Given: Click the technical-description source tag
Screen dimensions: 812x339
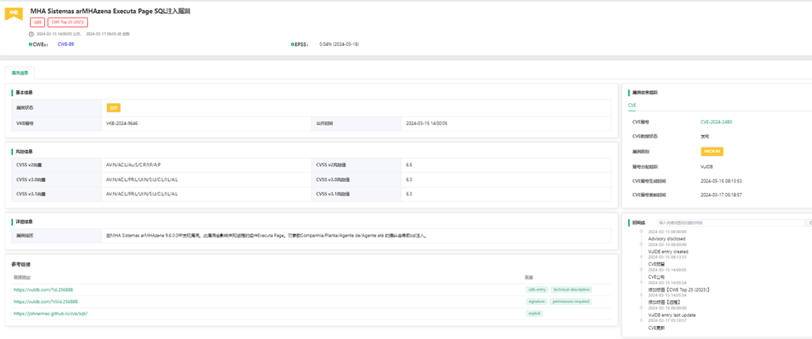Looking at the screenshot, I should (x=571, y=290).
